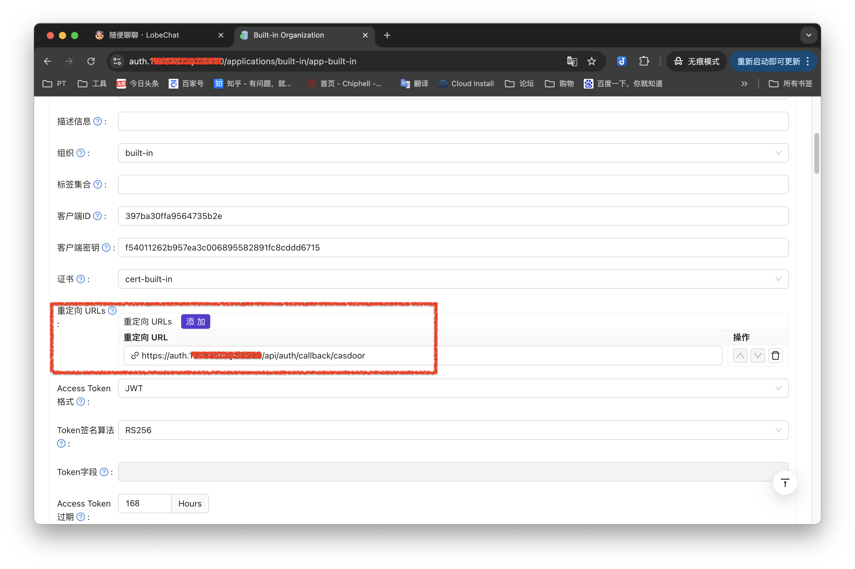Open the 论坛 bookmarks folder
The height and width of the screenshot is (569, 855).
[519, 84]
